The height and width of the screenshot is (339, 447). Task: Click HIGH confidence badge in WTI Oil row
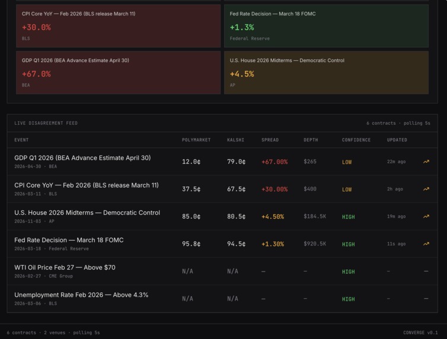point(349,272)
